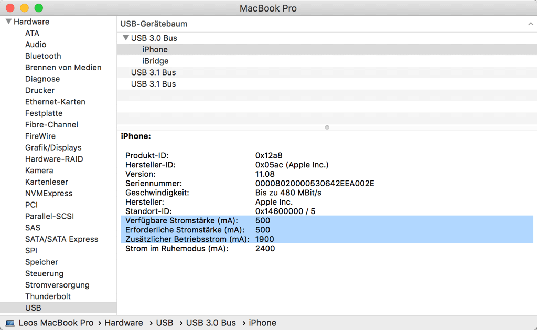Select the USB 3.0 Bus row
Screen dimensions: 537x330
(327, 38)
